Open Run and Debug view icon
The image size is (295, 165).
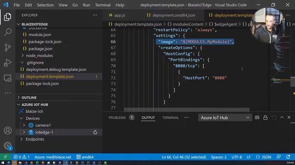click(x=7, y=63)
